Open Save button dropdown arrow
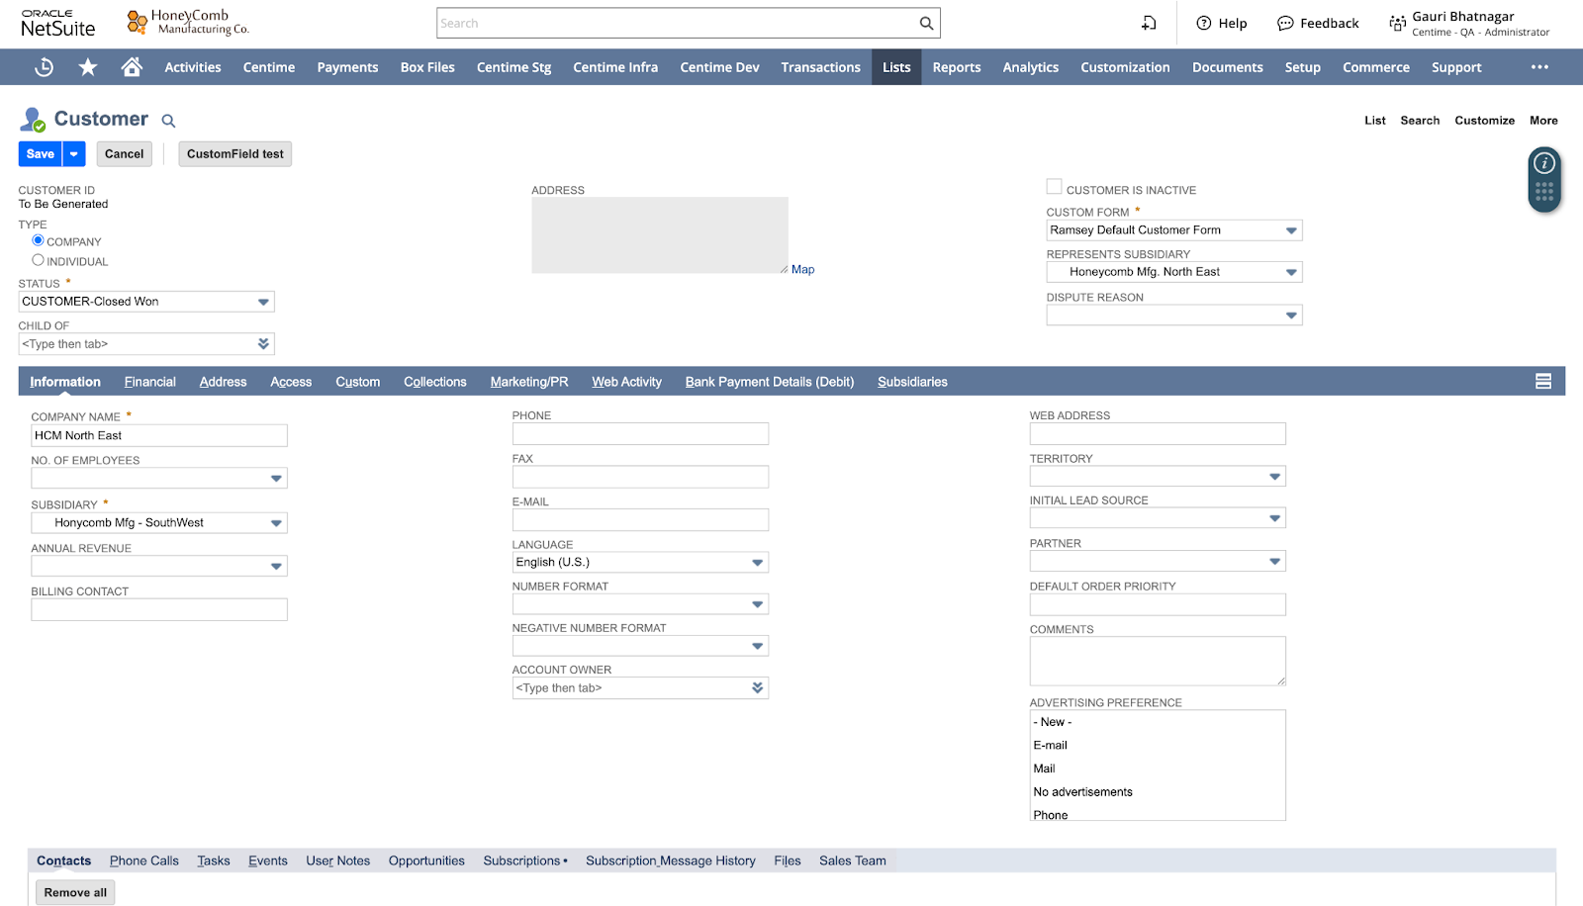 tap(74, 154)
